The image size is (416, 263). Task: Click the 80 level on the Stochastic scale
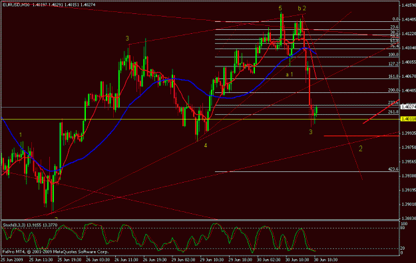pyautogui.click(x=403, y=228)
